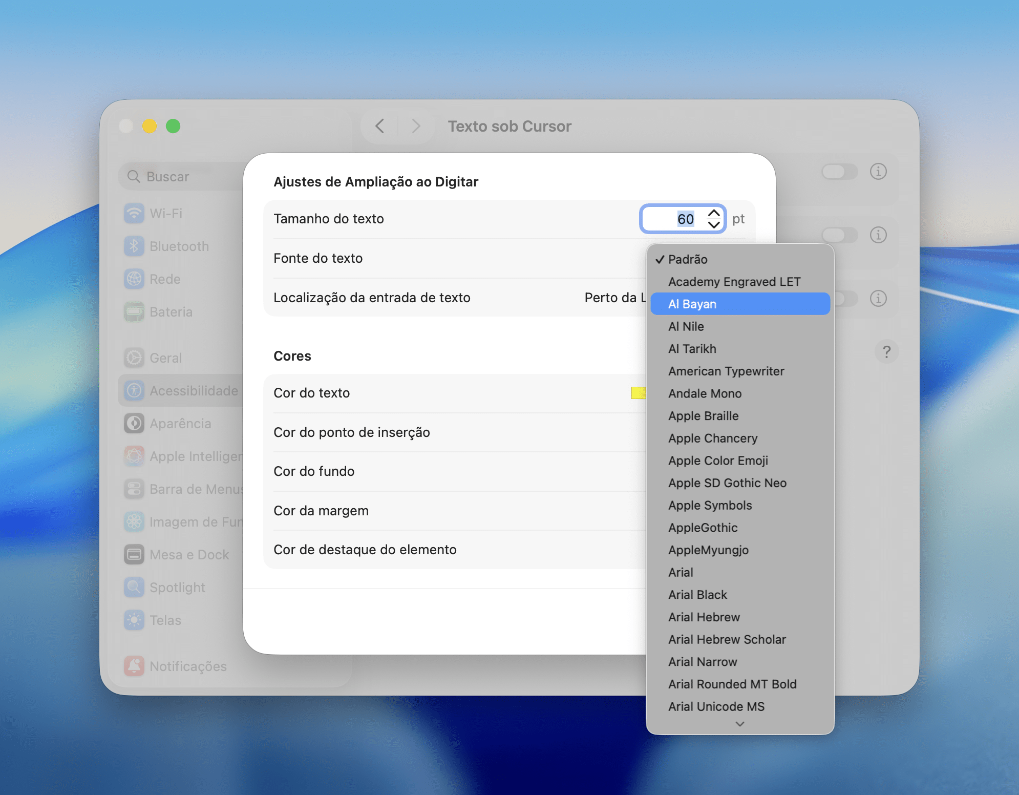Click the Localização da entrada de texto label
Image resolution: width=1019 pixels, height=795 pixels.
point(372,298)
